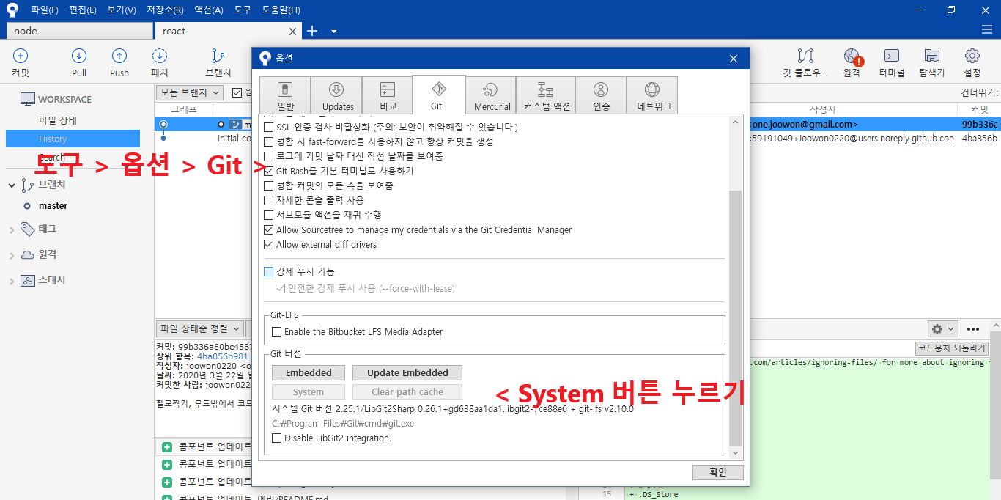The width and height of the screenshot is (1001, 500).
Task: Toggle SSL 인증 검사 비활성화 checkbox
Action: (x=268, y=127)
